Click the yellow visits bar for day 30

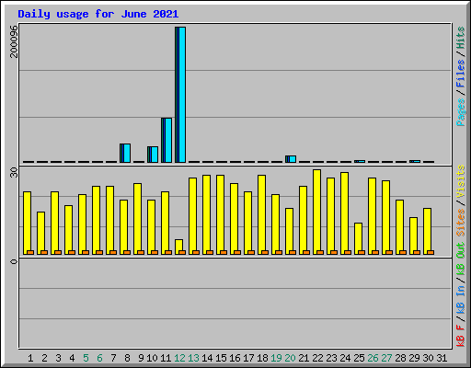point(427,231)
